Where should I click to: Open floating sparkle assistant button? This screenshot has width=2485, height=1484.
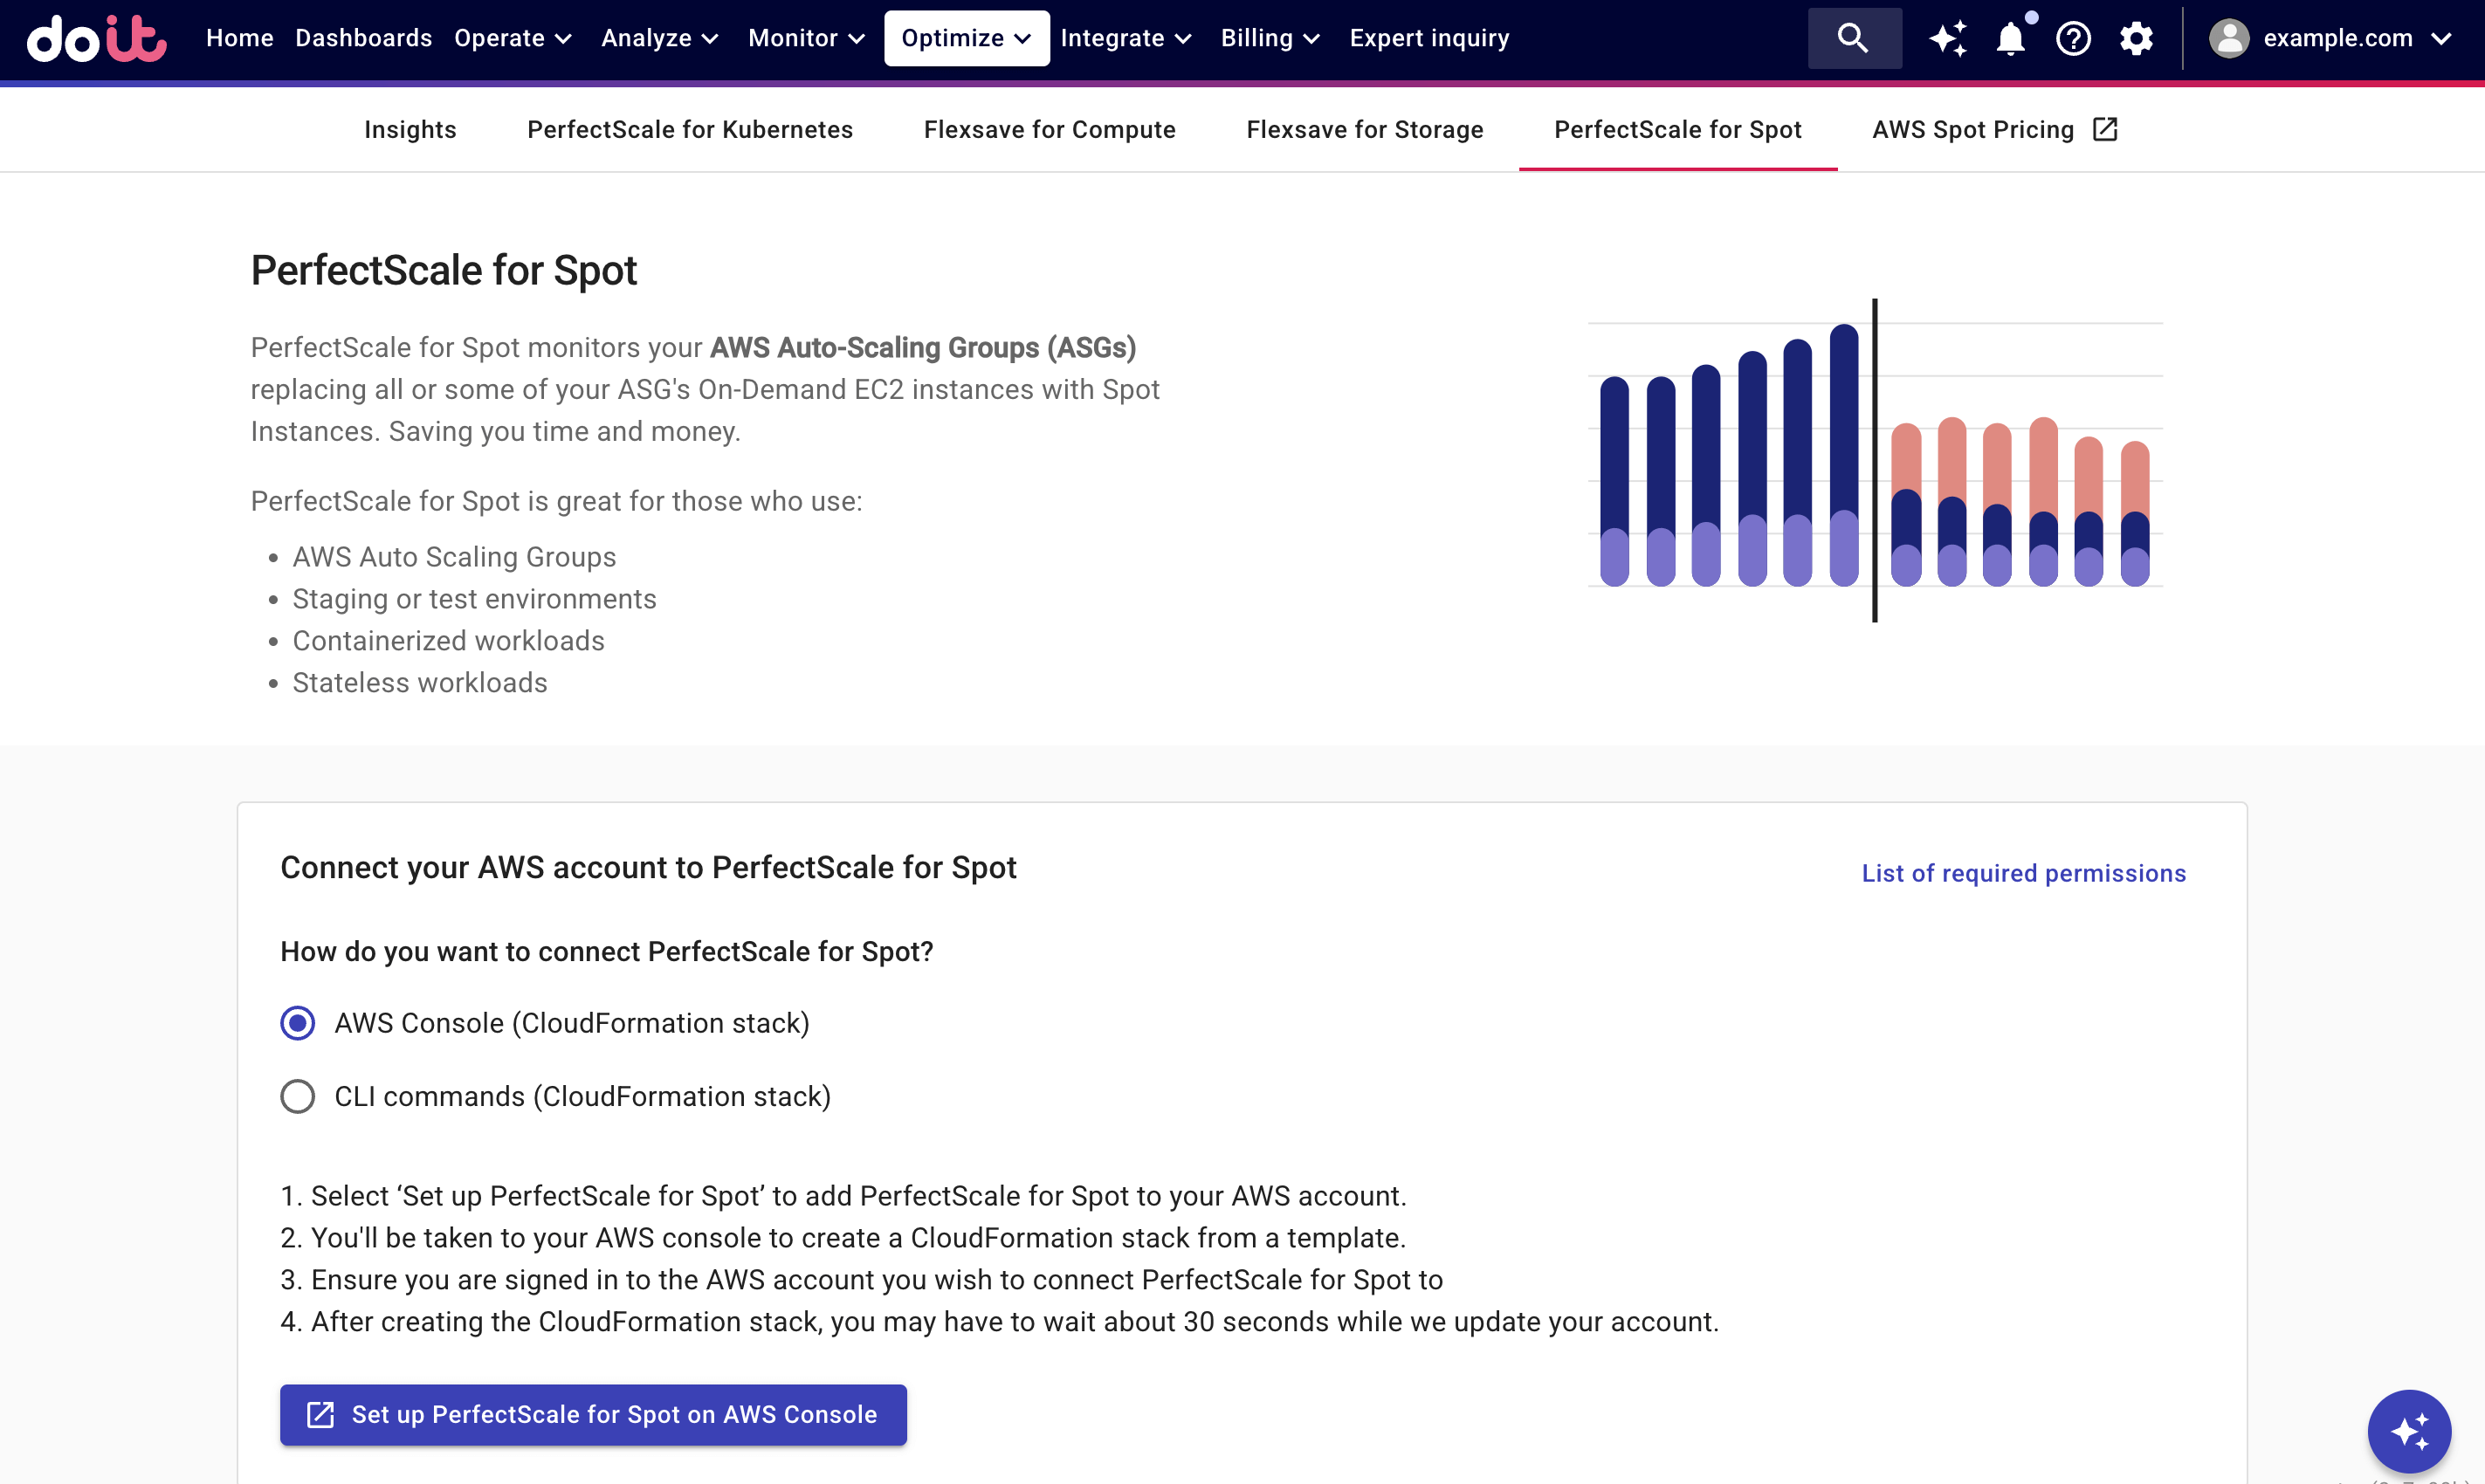[x=2408, y=1431]
